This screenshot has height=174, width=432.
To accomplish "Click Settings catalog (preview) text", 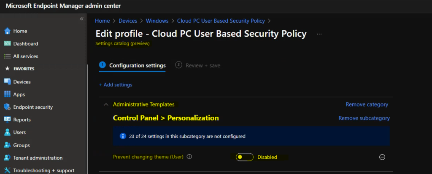I will tap(123, 43).
